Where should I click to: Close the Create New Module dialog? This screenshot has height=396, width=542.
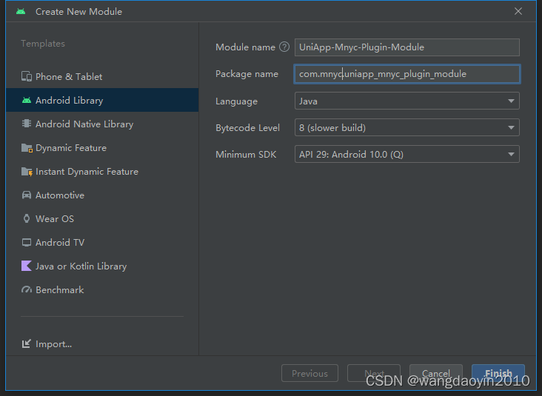click(518, 11)
